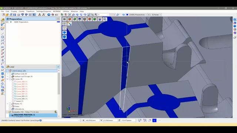Image resolution: width=237 pixels, height=133 pixels.
Task: Collapse the MACHINE POSITION 1 node
Action: tap(10, 115)
